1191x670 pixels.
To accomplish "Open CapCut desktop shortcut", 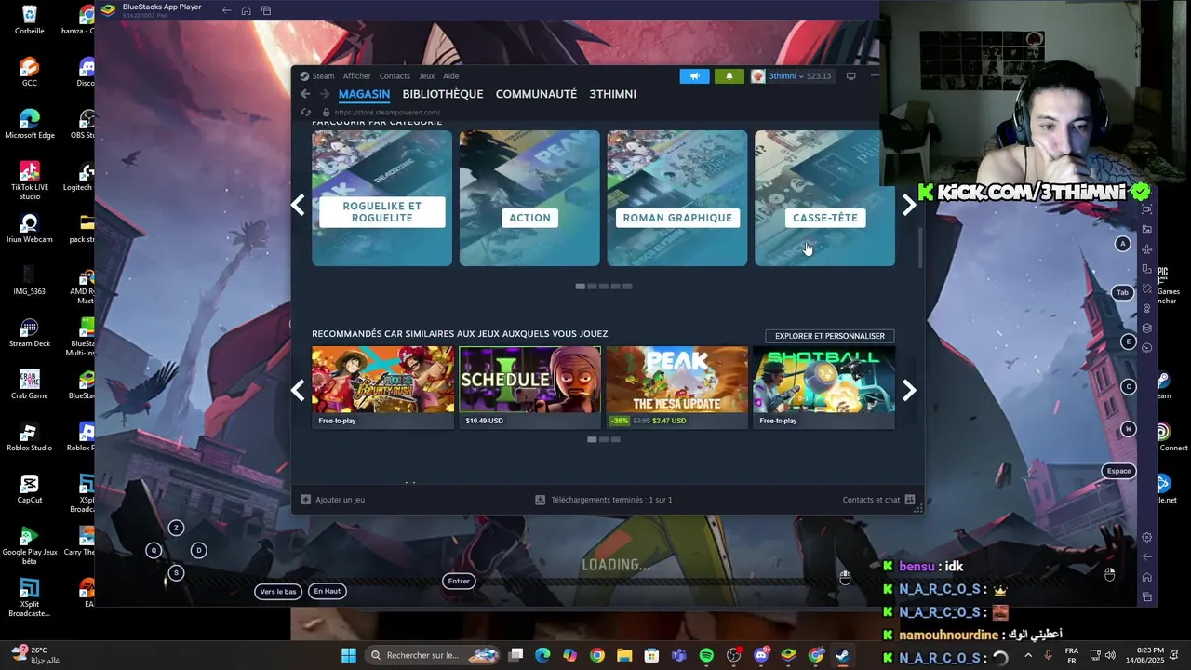I will pos(29,489).
